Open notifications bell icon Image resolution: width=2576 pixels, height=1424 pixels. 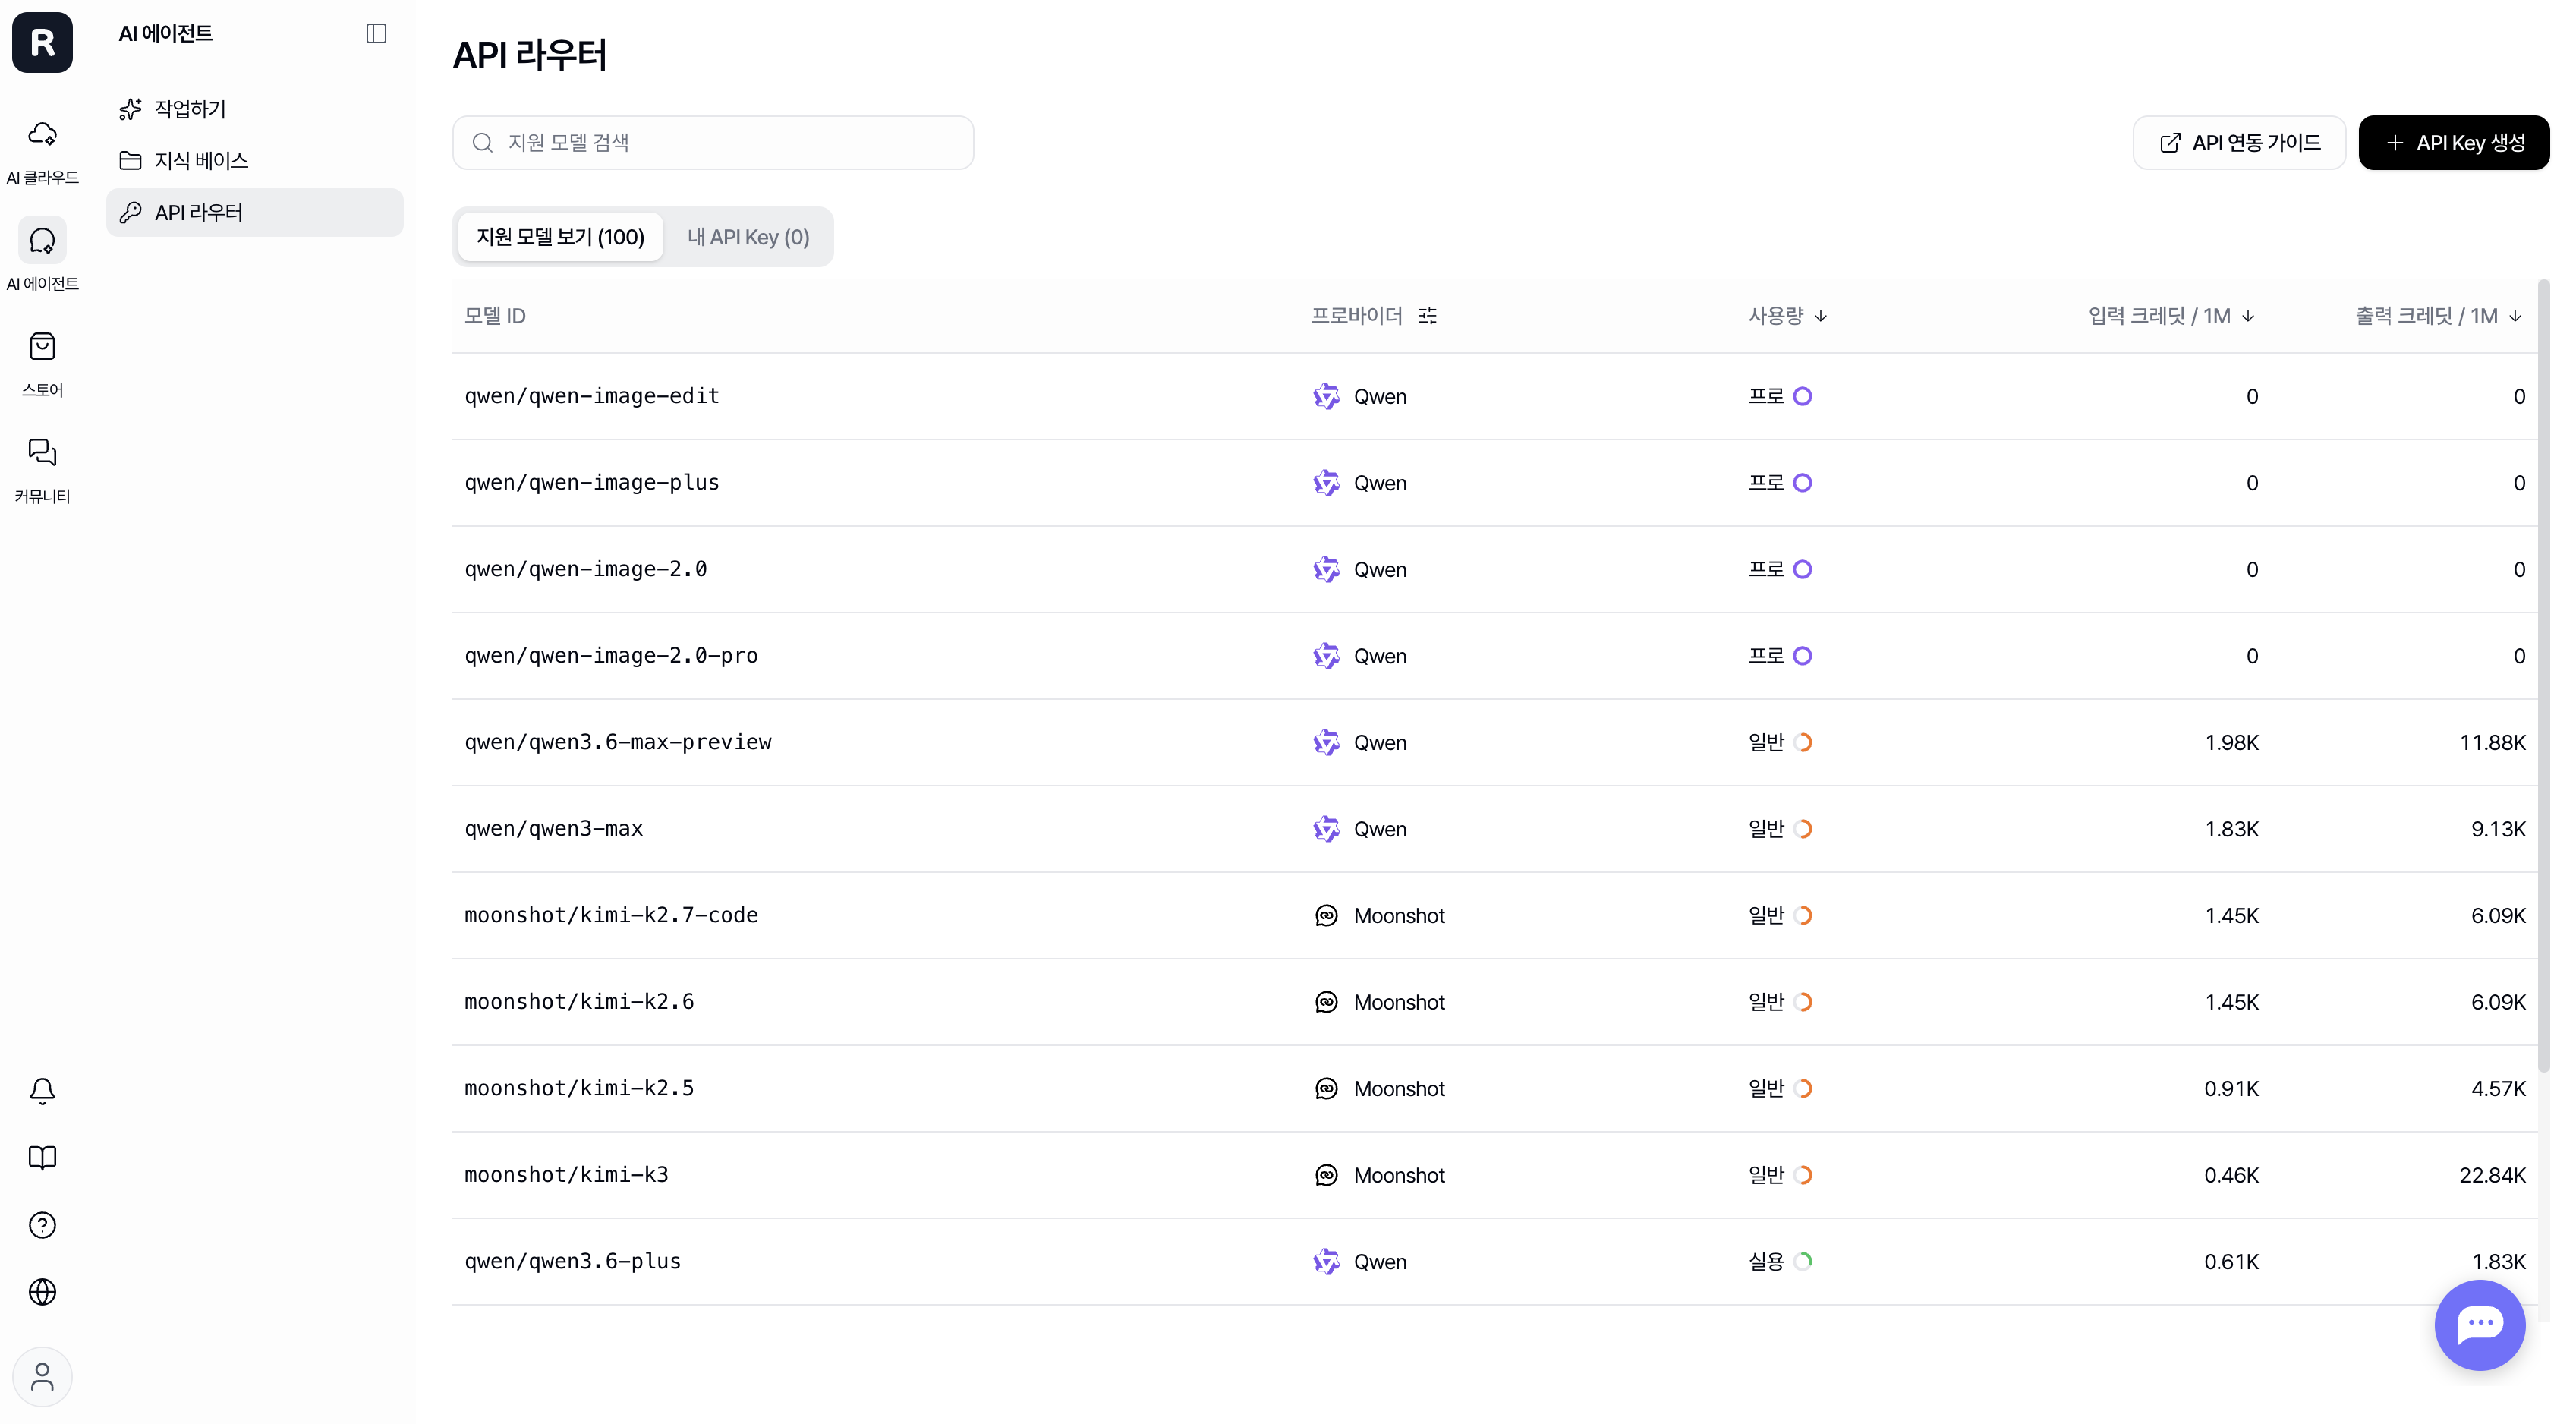click(42, 1090)
